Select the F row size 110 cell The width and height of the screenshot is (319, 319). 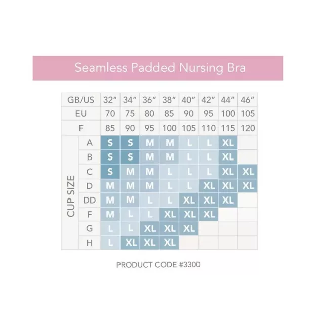point(209,128)
